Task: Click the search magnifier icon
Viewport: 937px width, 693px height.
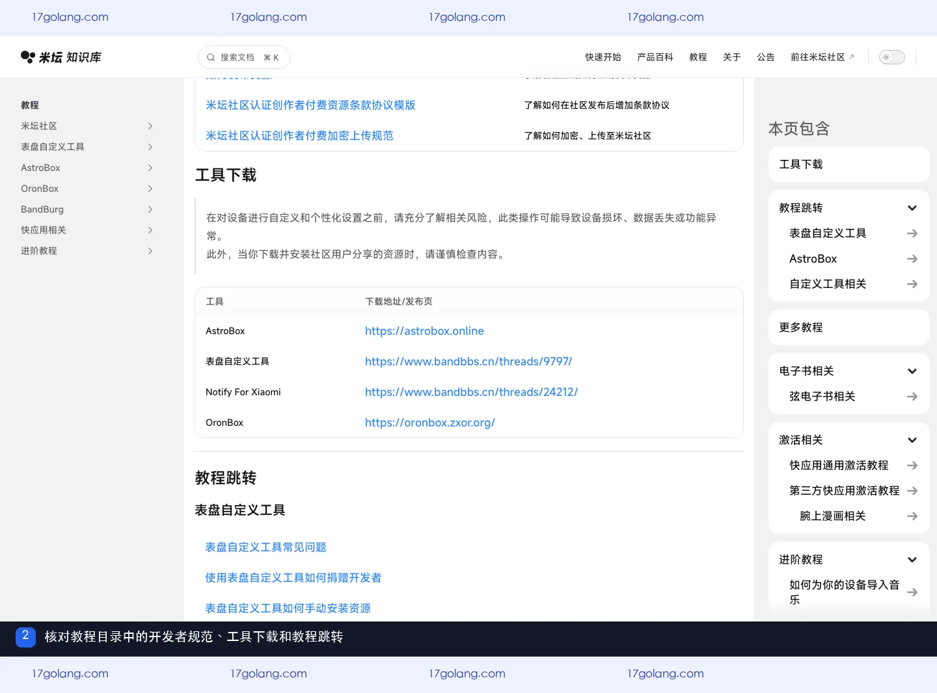Action: click(x=211, y=57)
